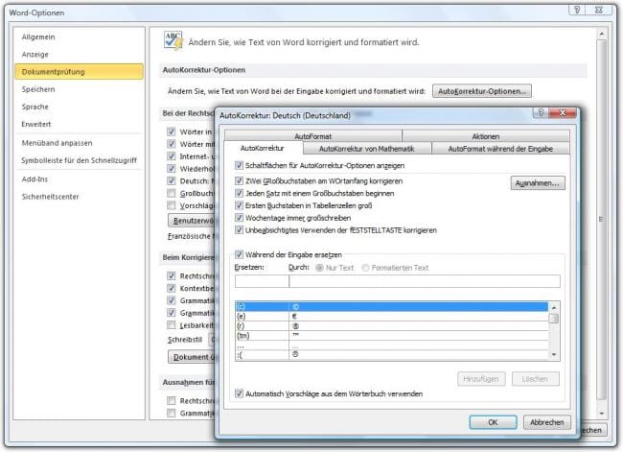Select the (r) registered symbol row
The height and width of the screenshot is (452, 623).
pos(392,326)
